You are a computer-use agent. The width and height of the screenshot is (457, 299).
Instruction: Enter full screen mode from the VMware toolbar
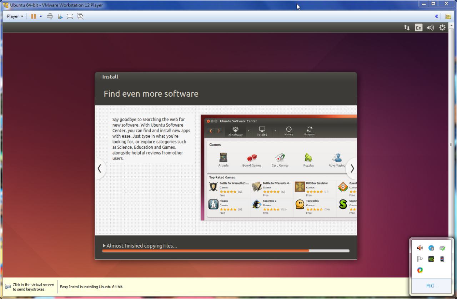tap(70, 16)
